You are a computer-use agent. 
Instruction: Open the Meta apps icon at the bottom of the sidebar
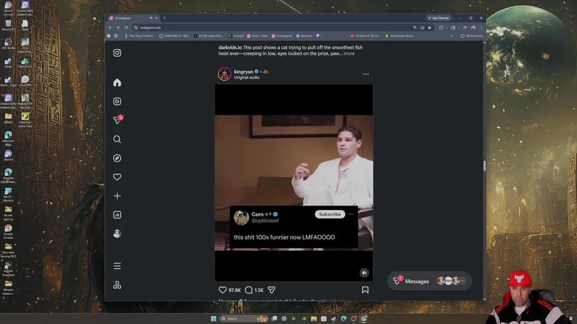(117, 285)
